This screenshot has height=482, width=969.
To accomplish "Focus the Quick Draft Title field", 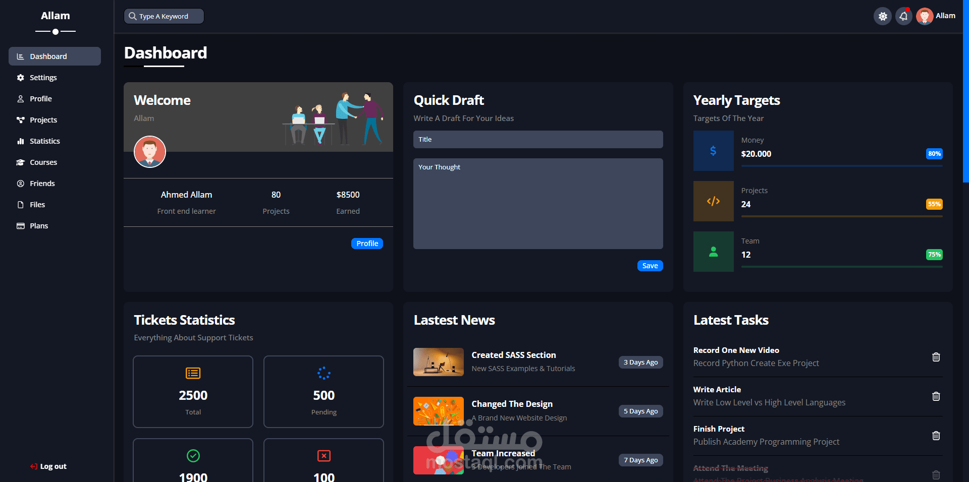I will click(x=538, y=140).
